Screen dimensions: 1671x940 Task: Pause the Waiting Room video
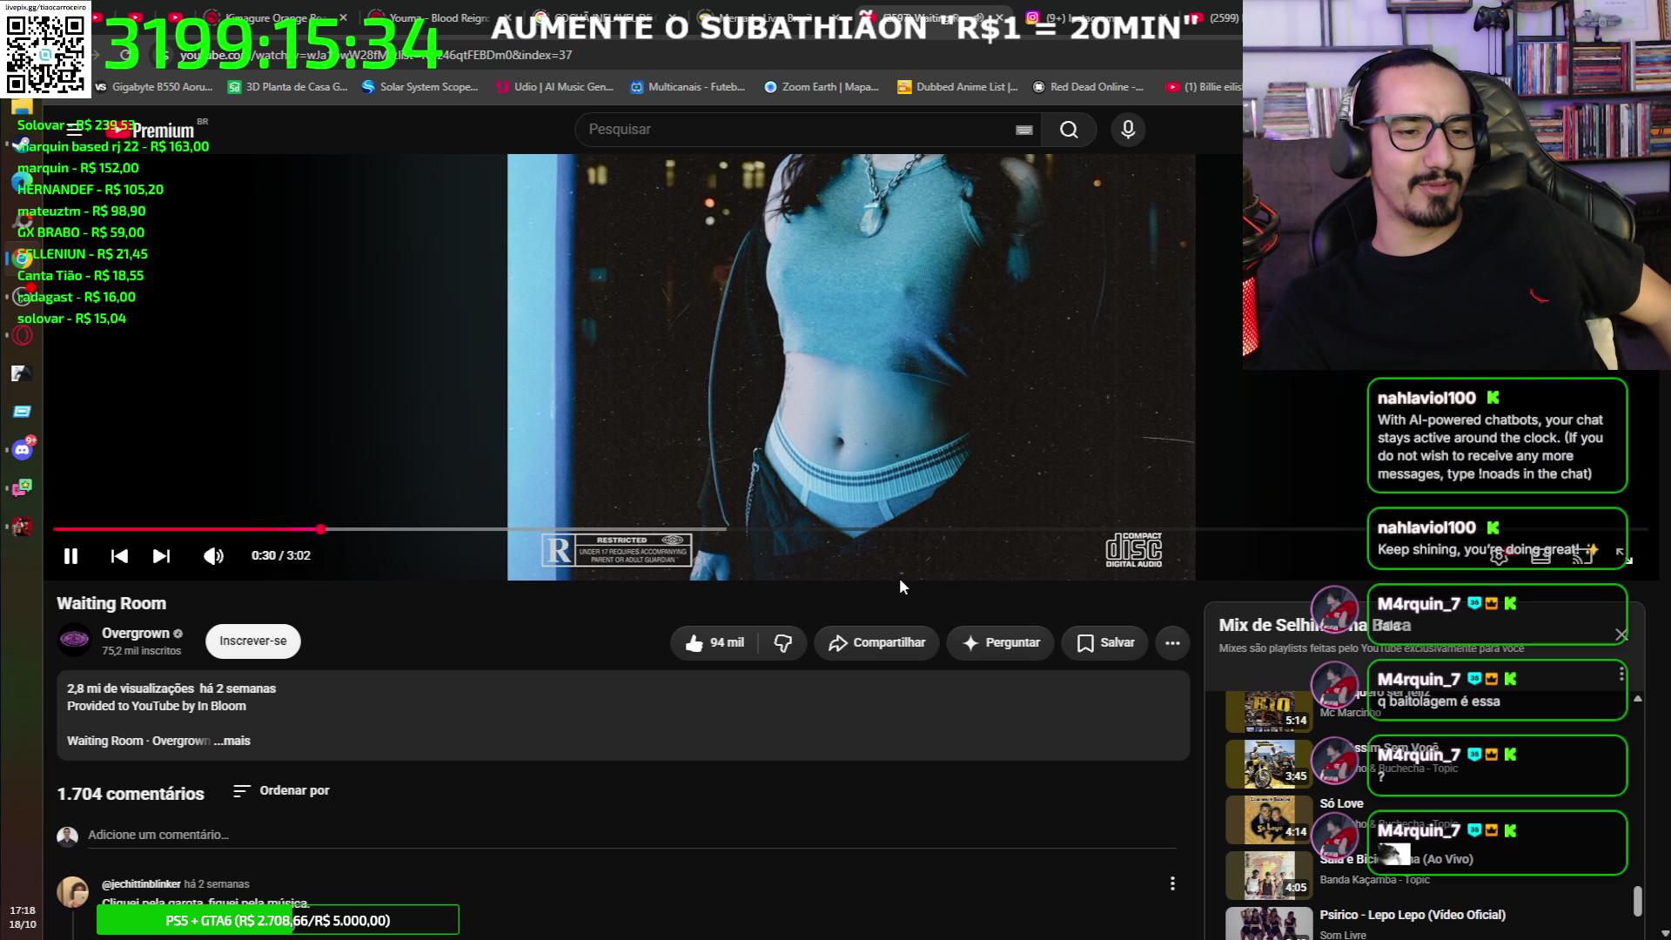click(70, 556)
